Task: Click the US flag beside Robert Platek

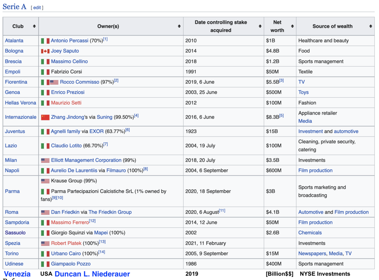Action: click(x=45, y=244)
